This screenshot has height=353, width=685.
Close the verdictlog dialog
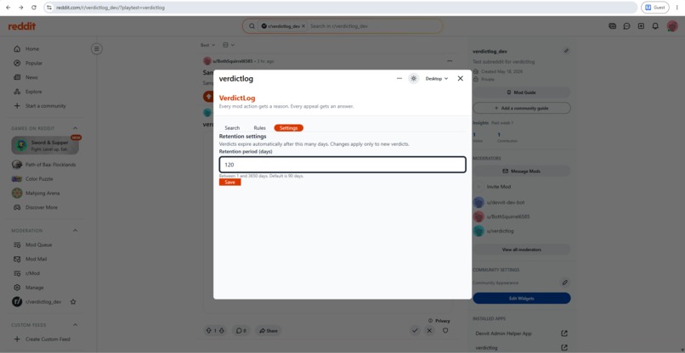pos(460,79)
